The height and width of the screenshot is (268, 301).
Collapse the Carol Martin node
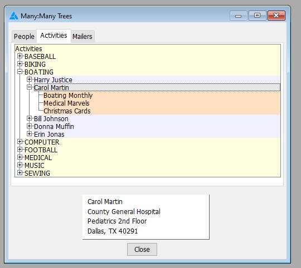point(29,87)
